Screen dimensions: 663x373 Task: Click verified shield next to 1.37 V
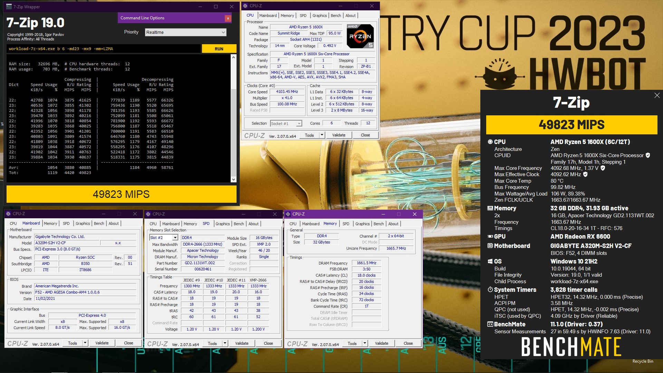point(603,168)
